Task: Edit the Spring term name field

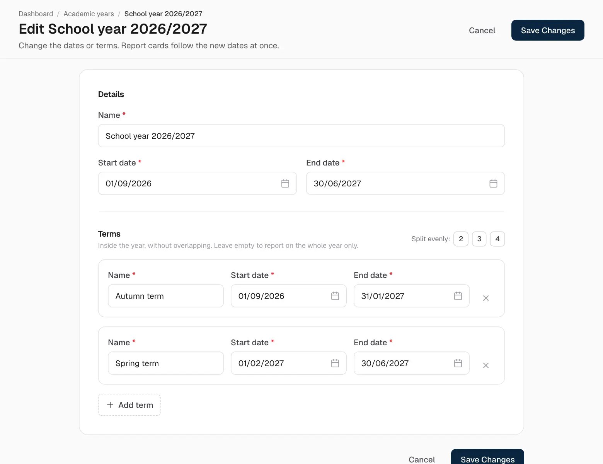Action: [166, 363]
